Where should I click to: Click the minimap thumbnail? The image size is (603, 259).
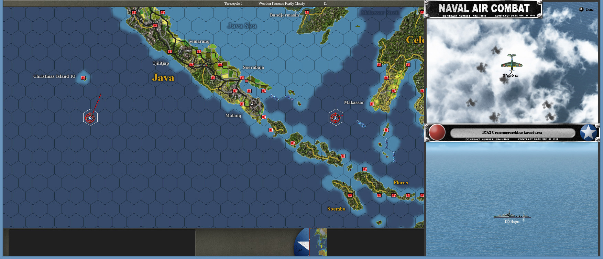[x=318, y=242]
